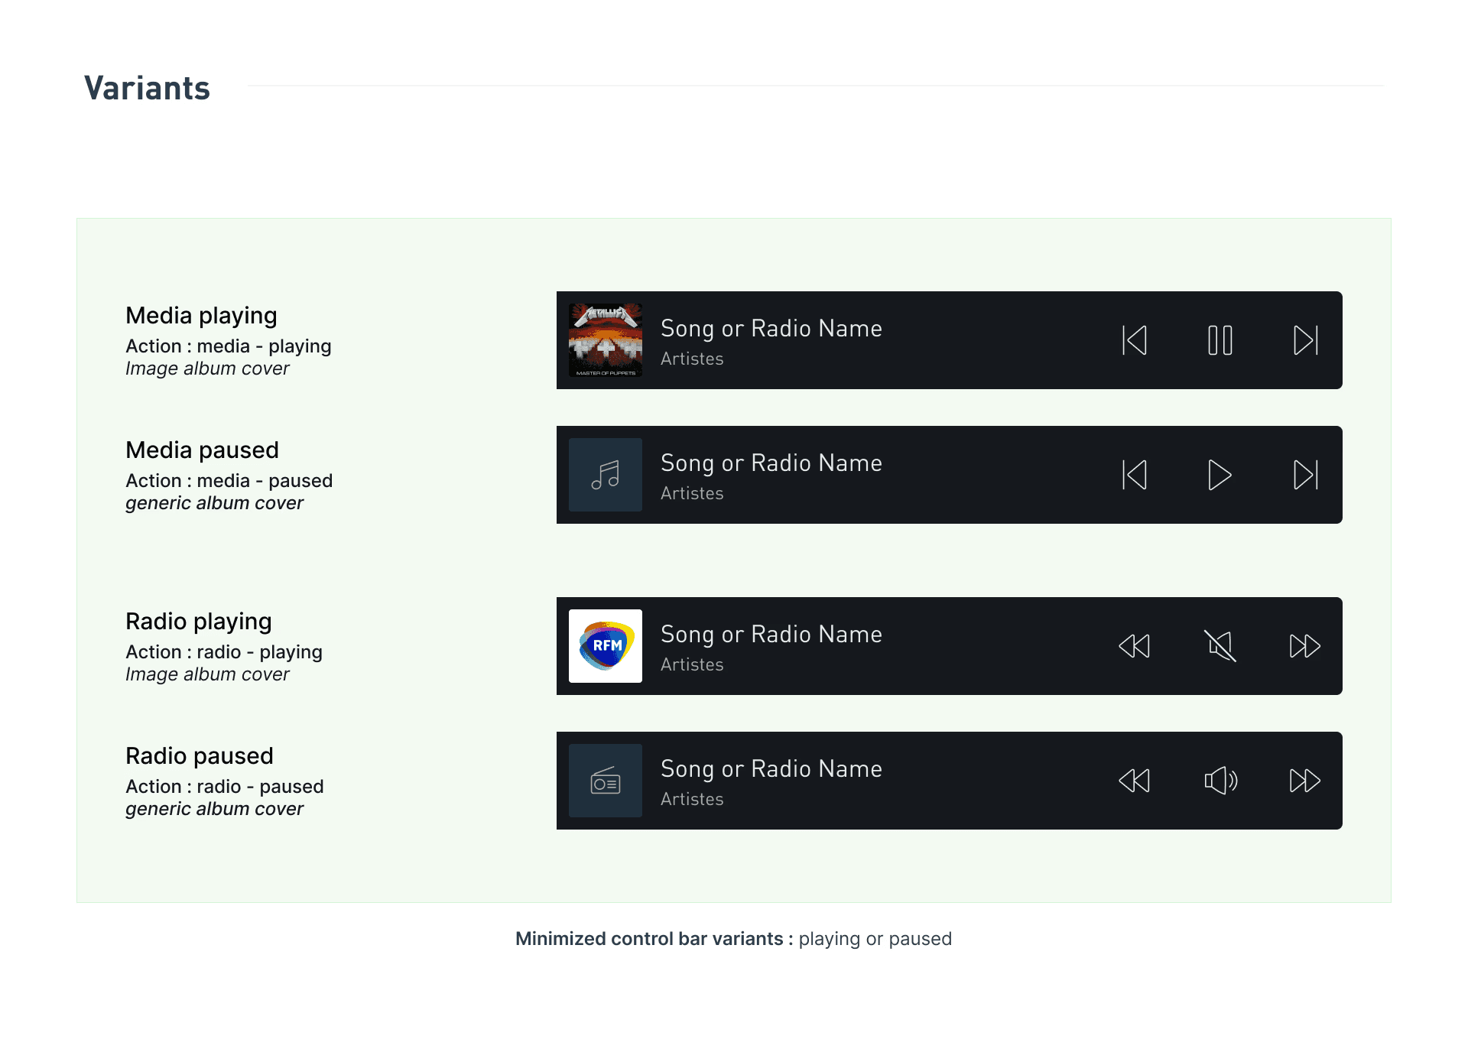Skip to previous track in Media playing bar
This screenshot has width=1468, height=1049.
tap(1135, 340)
